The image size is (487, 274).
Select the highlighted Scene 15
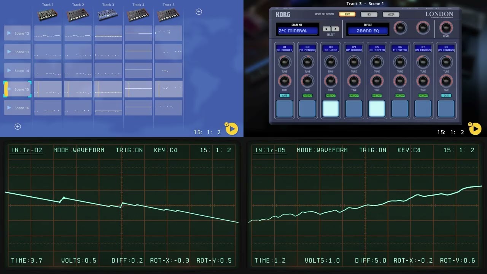[x=18, y=89]
